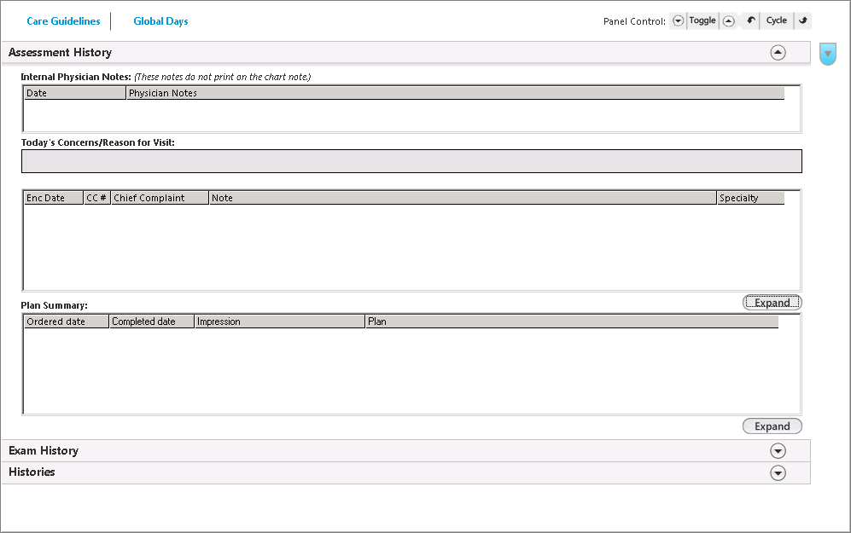The height and width of the screenshot is (533, 851).
Task: Click the Histories panel title
Action: pos(32,472)
